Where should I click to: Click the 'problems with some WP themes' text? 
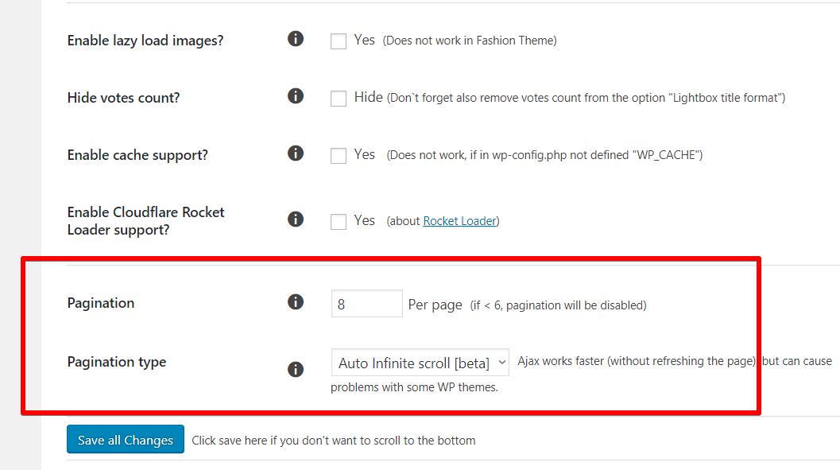click(414, 387)
